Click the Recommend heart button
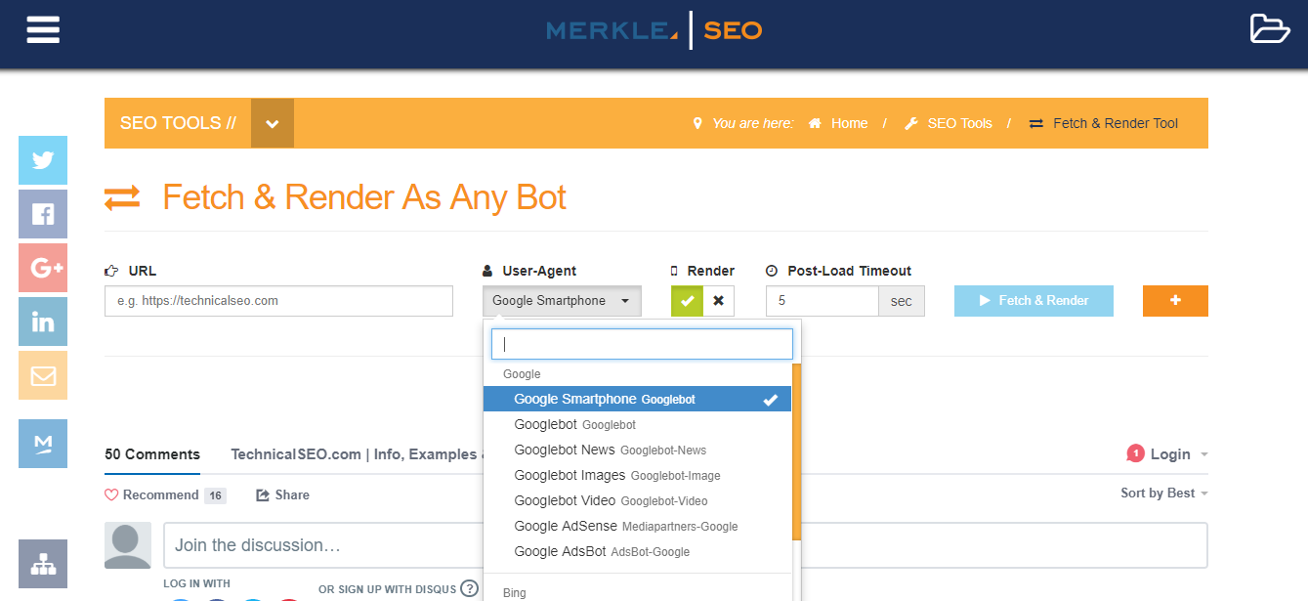 [x=151, y=495]
